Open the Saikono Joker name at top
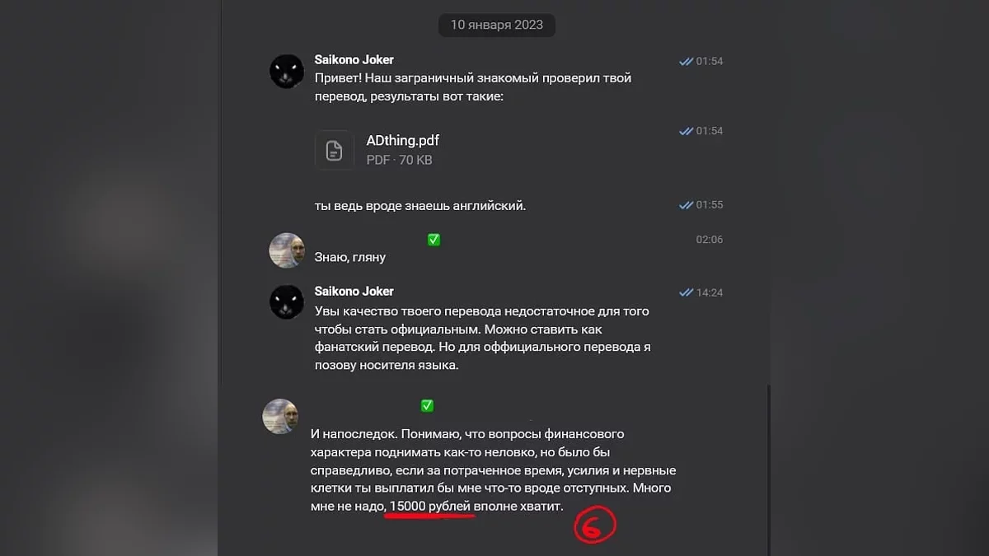This screenshot has height=556, width=989. coord(354,60)
